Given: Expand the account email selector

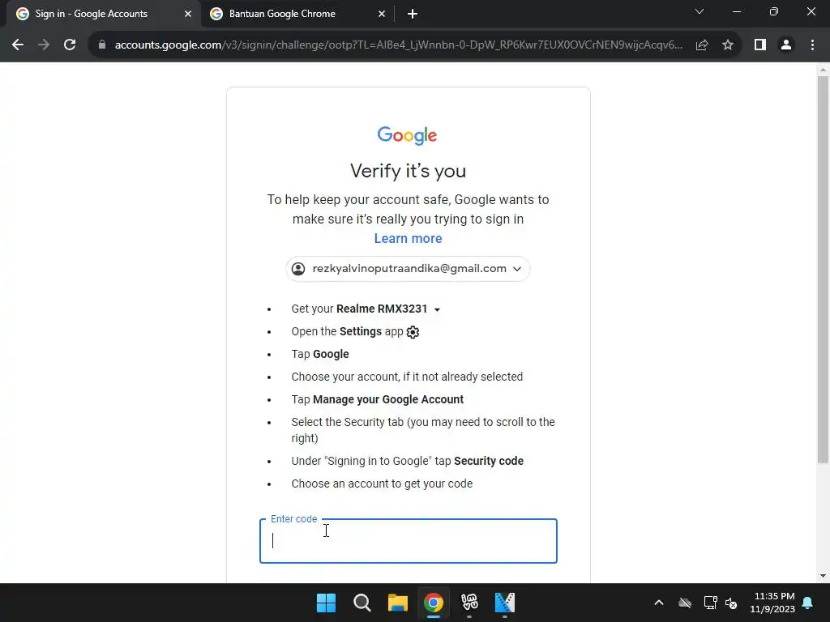Looking at the screenshot, I should click(408, 269).
